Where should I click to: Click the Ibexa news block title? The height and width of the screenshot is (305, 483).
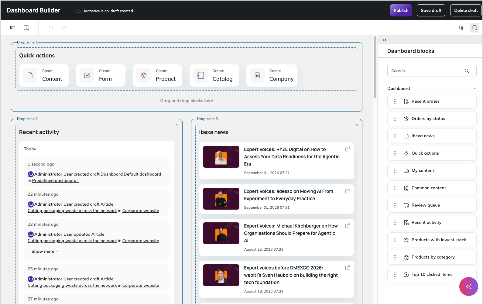[214, 132]
